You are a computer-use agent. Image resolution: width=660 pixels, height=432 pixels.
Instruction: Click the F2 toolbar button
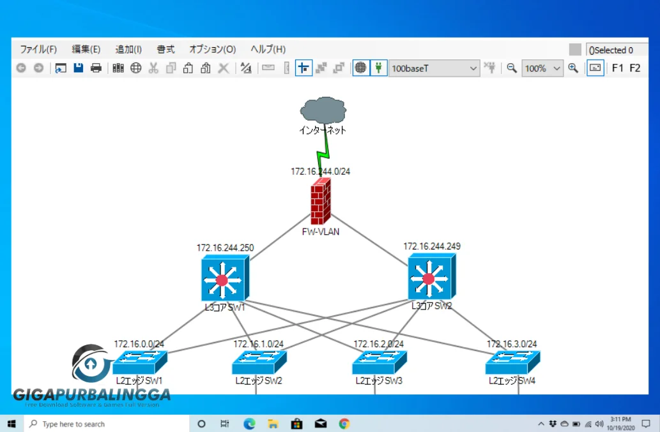(634, 68)
